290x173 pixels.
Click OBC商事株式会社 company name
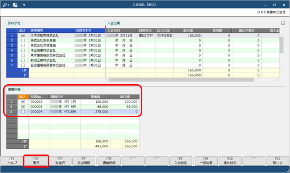(x=271, y=12)
